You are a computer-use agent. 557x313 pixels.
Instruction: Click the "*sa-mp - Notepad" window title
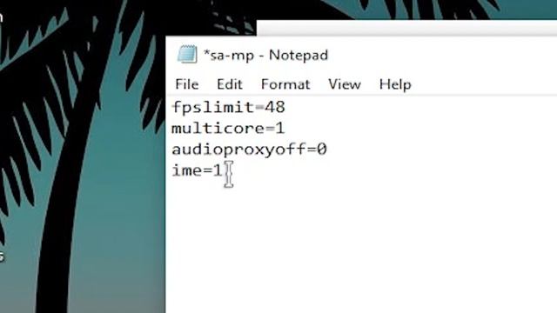(x=265, y=55)
